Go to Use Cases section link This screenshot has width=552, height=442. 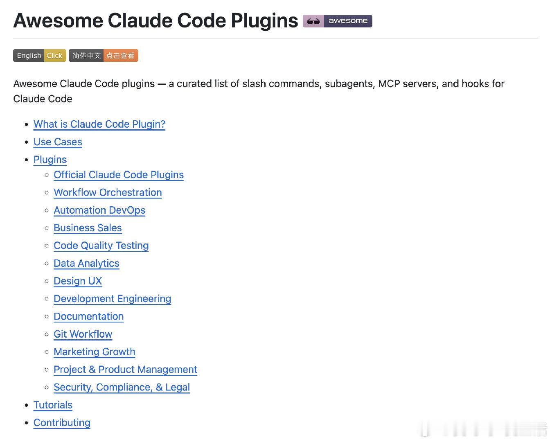pos(58,142)
